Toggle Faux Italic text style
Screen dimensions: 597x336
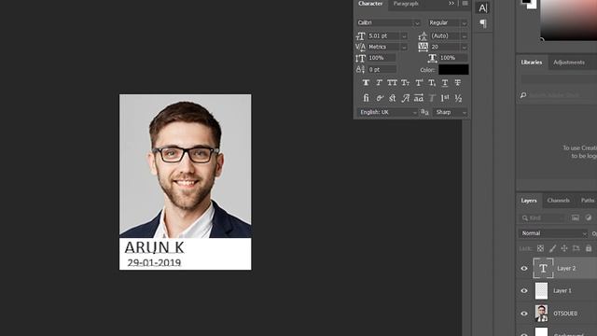pos(380,83)
